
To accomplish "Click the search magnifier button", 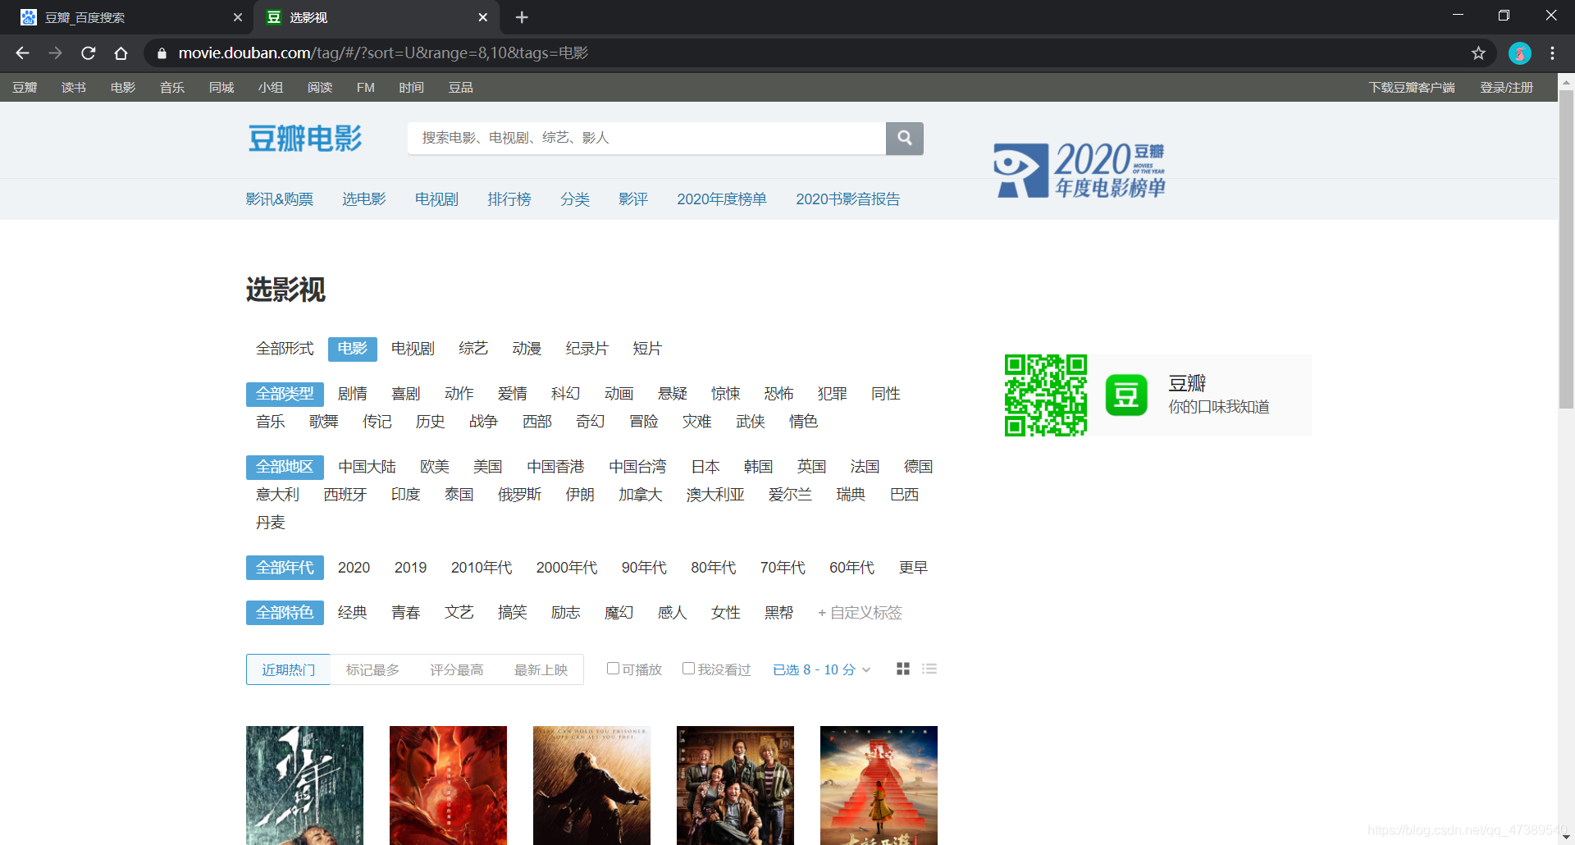I will (x=905, y=138).
